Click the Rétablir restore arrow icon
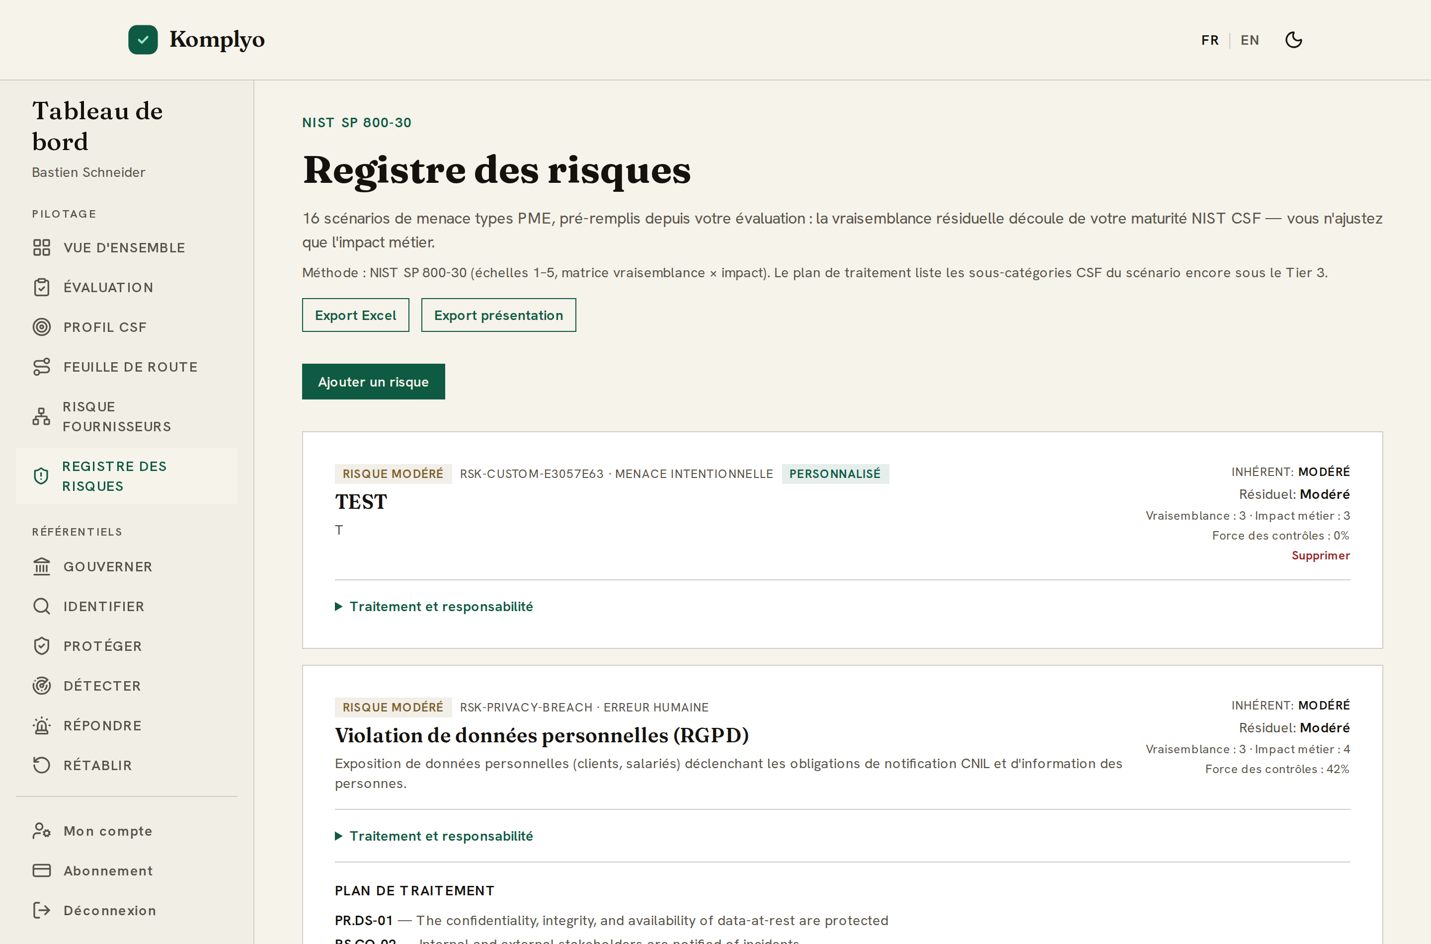Screen dimensions: 1431x944 (42, 765)
